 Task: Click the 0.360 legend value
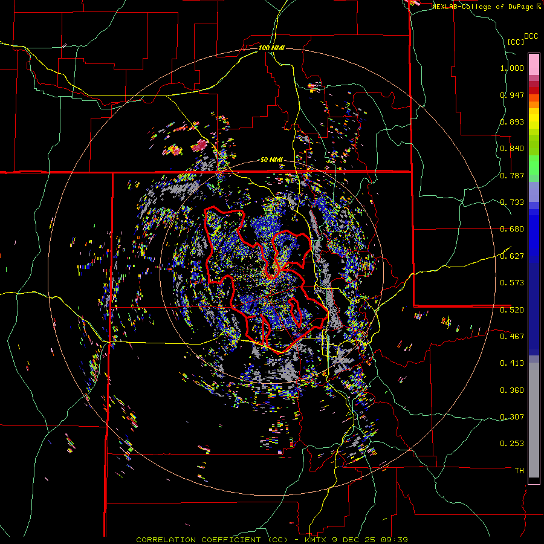[512, 390]
